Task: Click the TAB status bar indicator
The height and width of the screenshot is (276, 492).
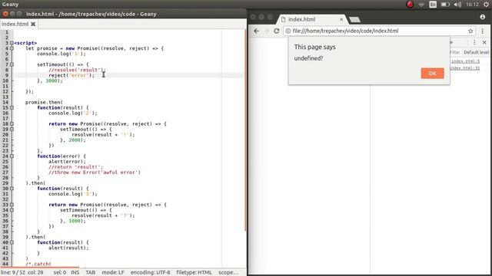Action: point(91,273)
